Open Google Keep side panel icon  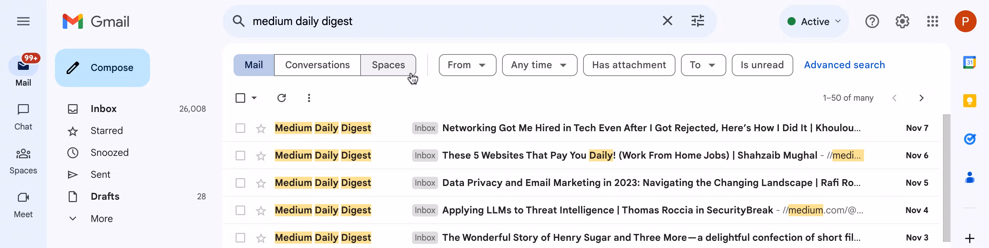click(969, 101)
